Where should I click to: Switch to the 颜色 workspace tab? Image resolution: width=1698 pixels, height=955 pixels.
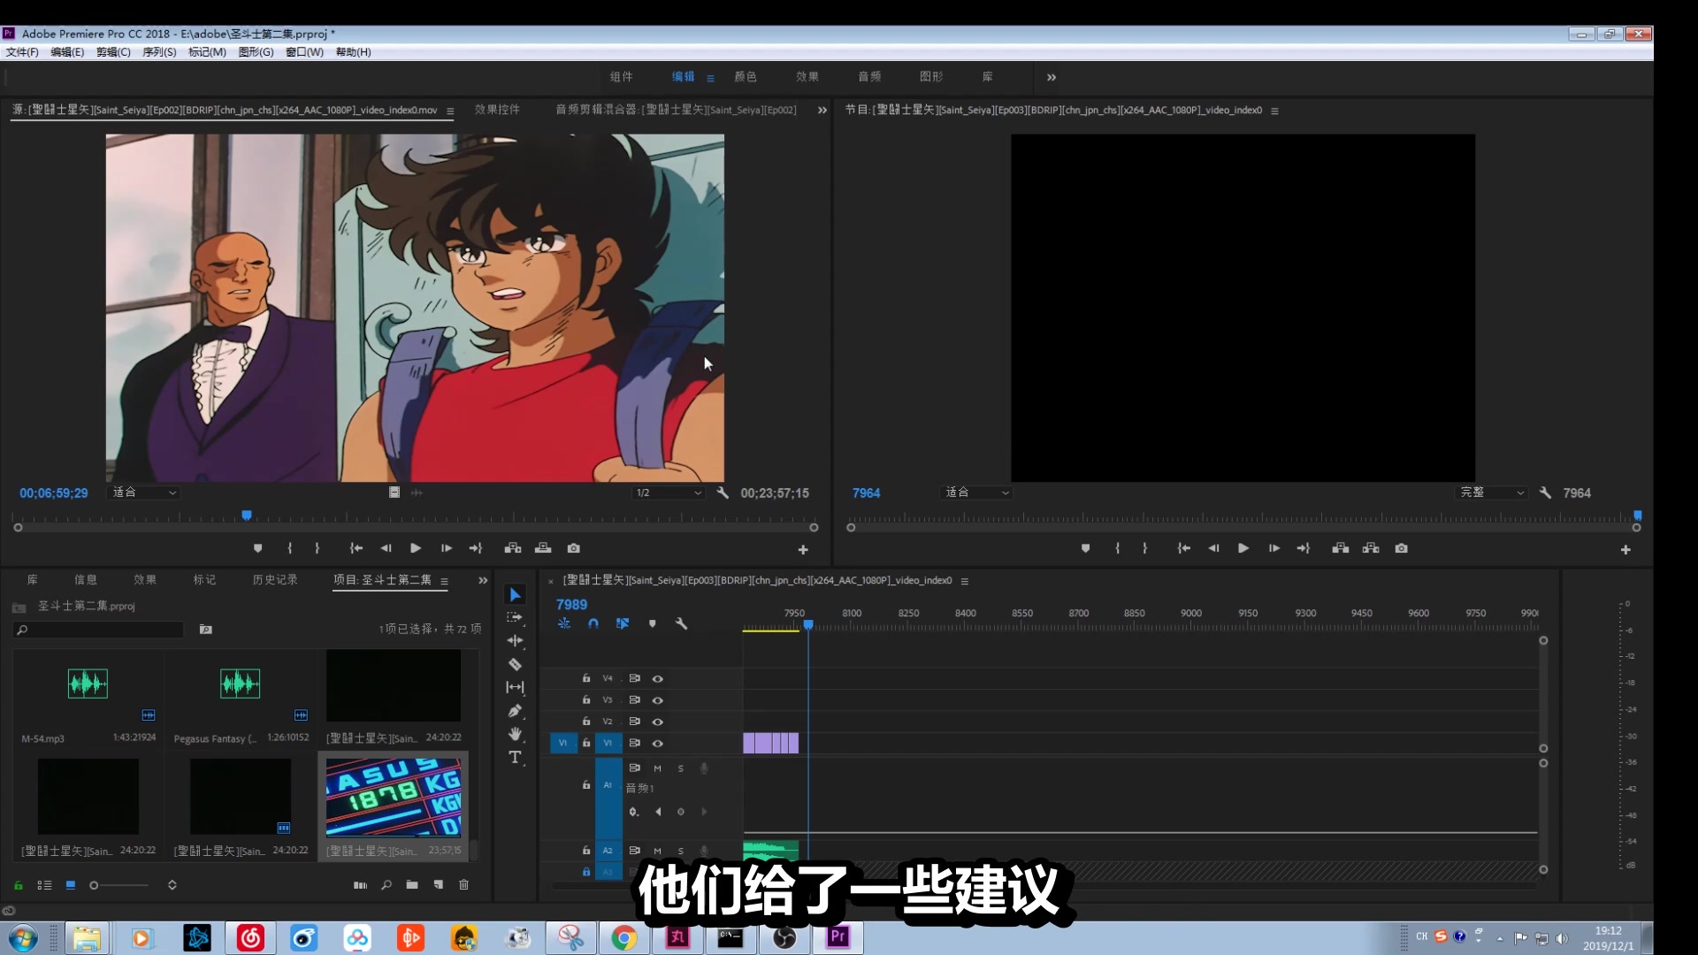pos(745,77)
